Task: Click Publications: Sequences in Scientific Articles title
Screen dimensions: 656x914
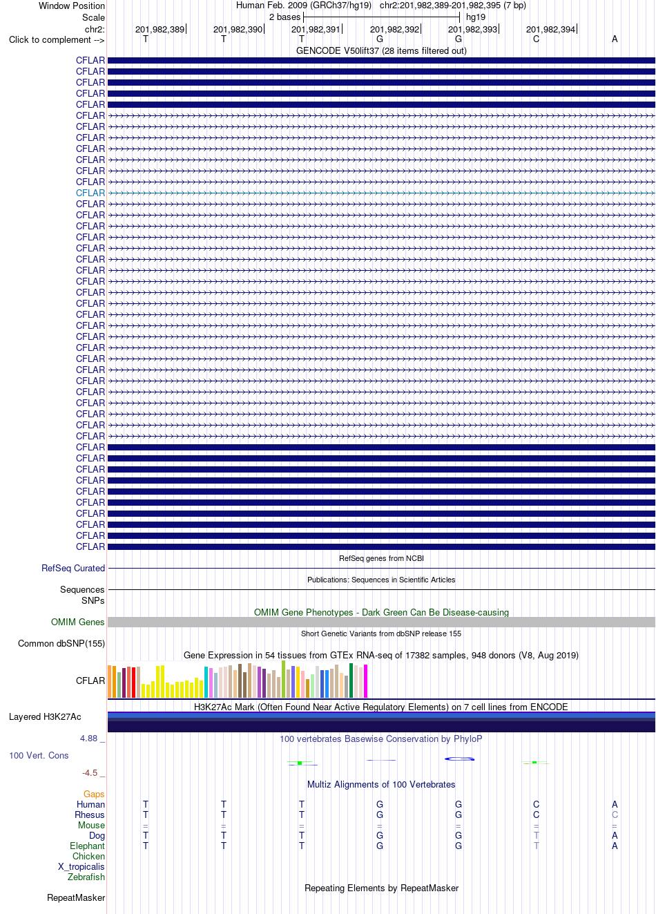Action: click(x=381, y=580)
